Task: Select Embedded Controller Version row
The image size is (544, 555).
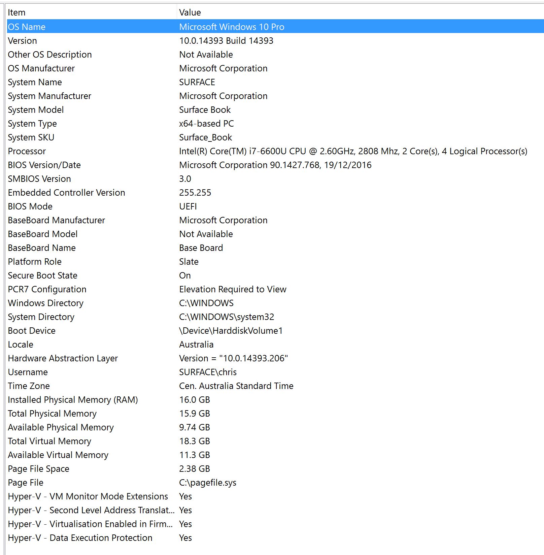Action: pos(275,193)
